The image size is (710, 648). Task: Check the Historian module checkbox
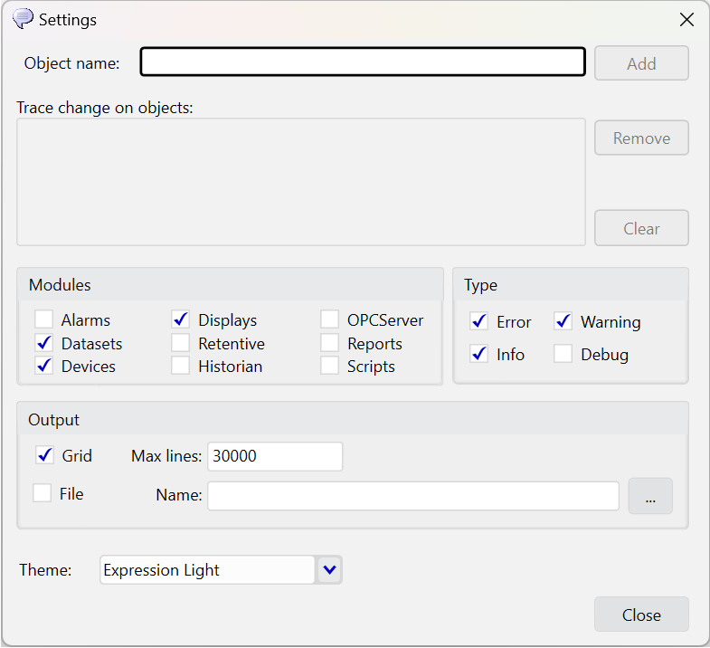point(181,366)
